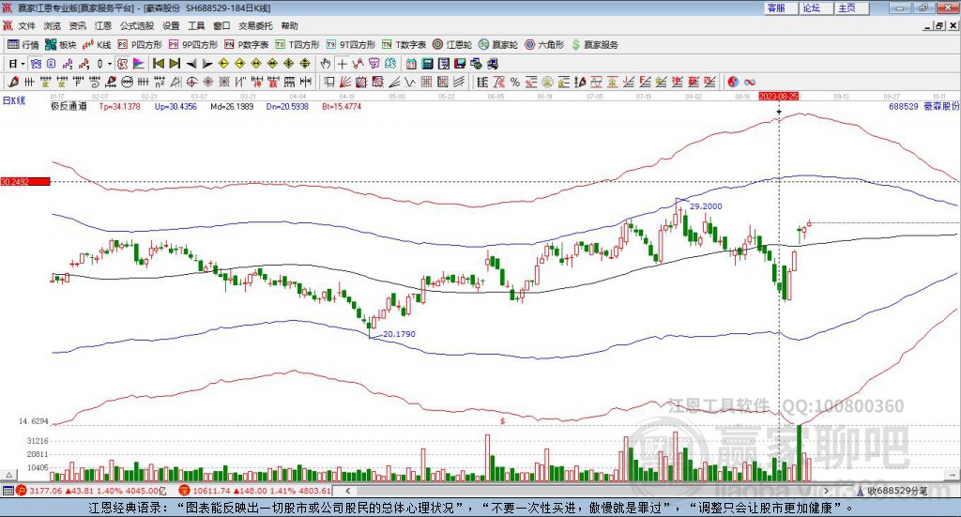The width and height of the screenshot is (961, 517).
Task: Toggle the highlighted 权 adjustment button
Action: [122, 64]
